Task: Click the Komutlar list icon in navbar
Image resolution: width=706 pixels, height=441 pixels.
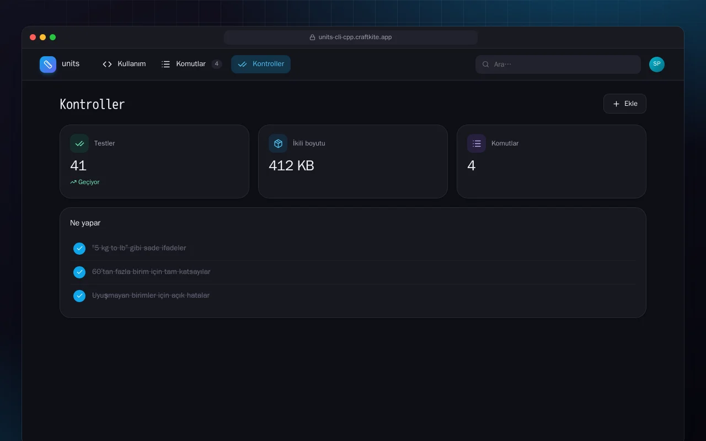Action: click(x=165, y=64)
